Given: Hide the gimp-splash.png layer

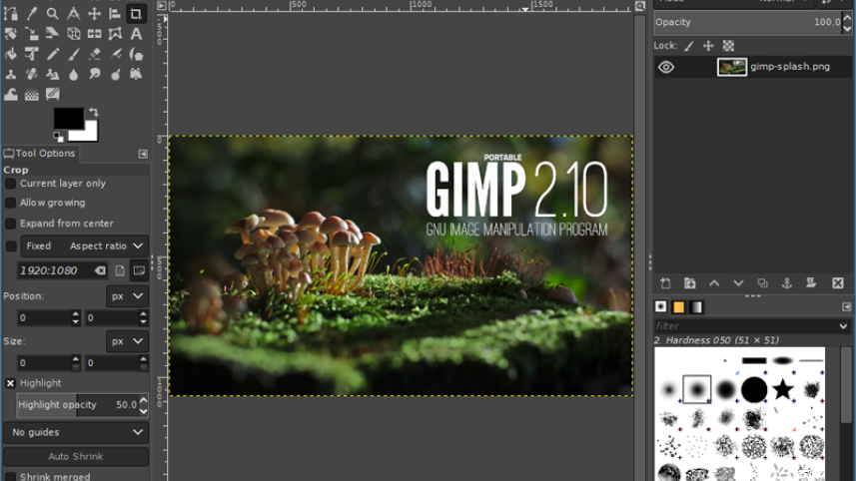Looking at the screenshot, I should coord(666,68).
